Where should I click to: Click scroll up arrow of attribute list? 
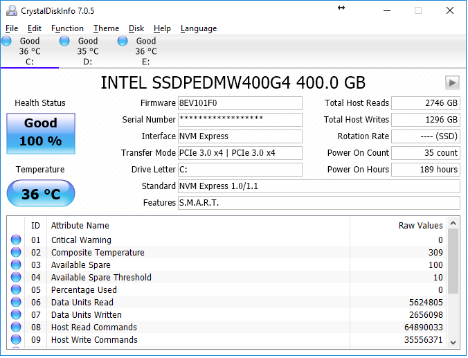click(x=453, y=223)
